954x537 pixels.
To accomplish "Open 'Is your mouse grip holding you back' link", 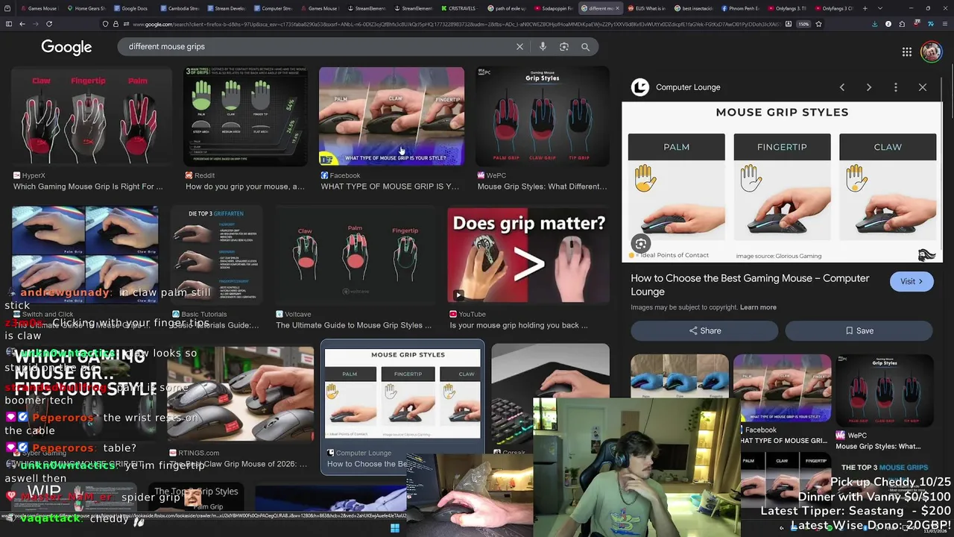I will click(518, 325).
